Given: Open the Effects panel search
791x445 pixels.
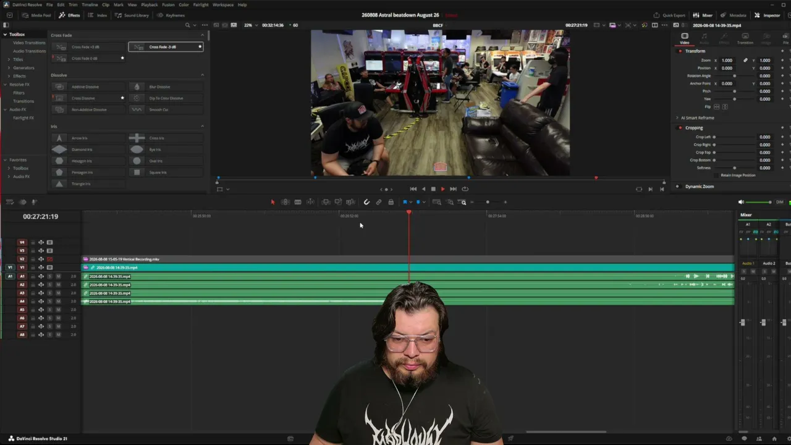Looking at the screenshot, I should [187, 25].
